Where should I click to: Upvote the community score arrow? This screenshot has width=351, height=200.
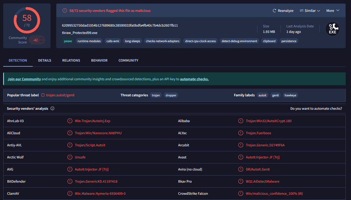[41, 39]
